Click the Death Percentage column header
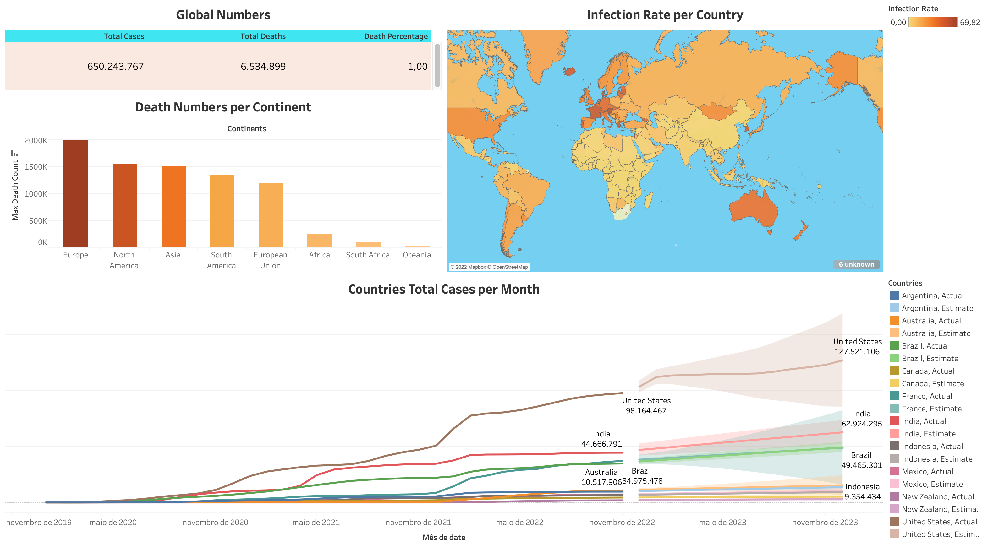 pyautogui.click(x=395, y=36)
